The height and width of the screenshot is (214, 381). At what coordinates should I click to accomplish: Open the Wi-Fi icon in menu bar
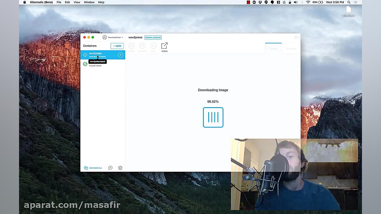(x=308, y=2)
